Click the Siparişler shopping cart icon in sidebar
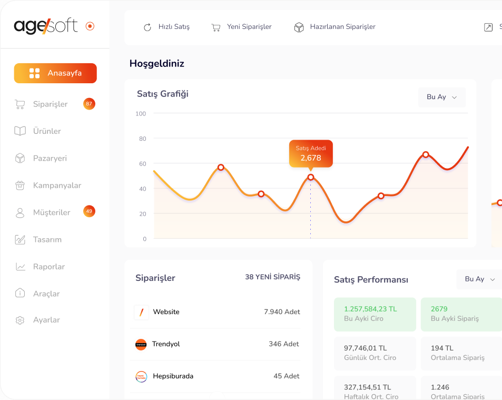Viewport: 502px width, 400px height. pos(20,104)
